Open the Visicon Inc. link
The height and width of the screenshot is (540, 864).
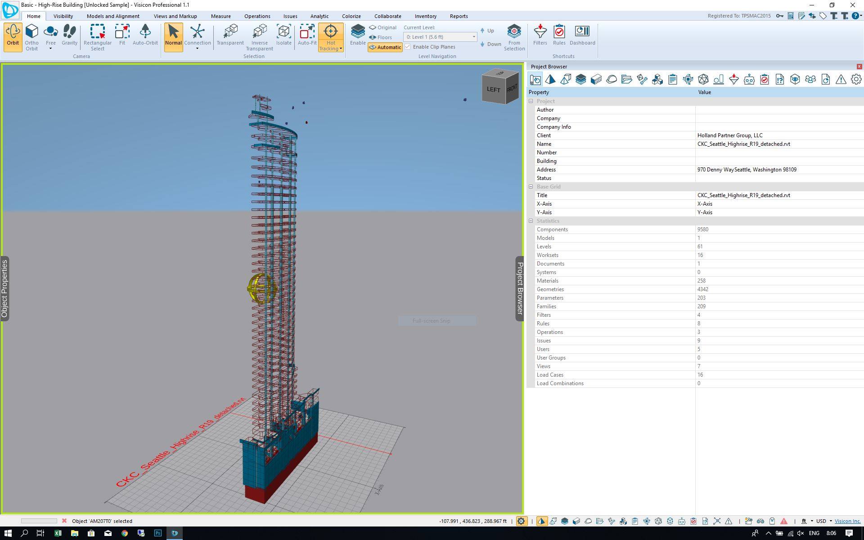click(847, 521)
